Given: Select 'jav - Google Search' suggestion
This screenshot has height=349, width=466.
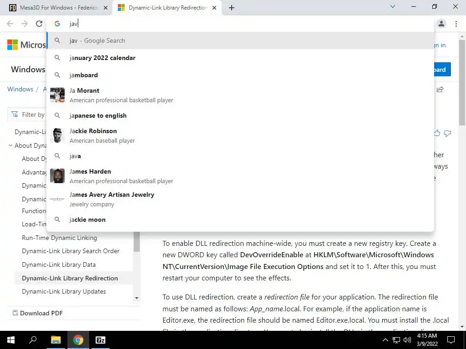Looking at the screenshot, I should [x=240, y=40].
